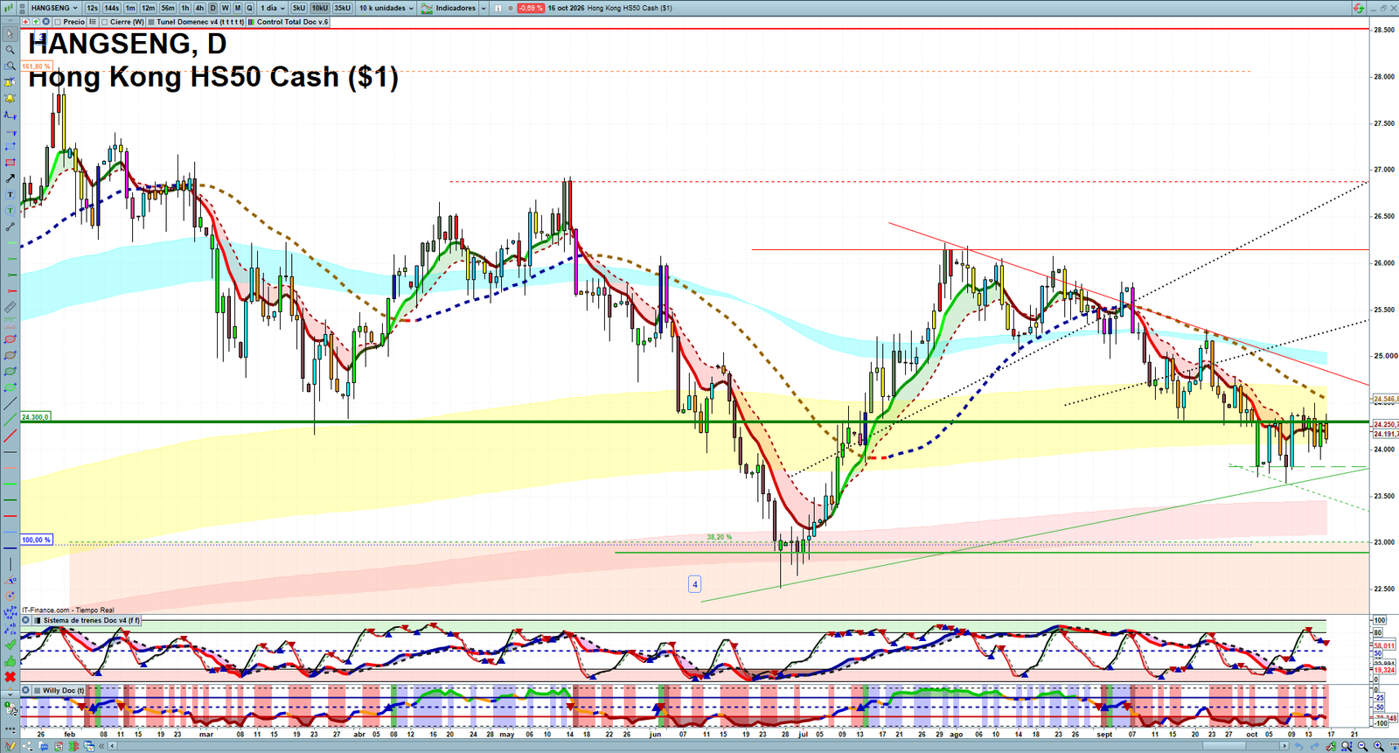Select the weekly W timeframe

[226, 8]
